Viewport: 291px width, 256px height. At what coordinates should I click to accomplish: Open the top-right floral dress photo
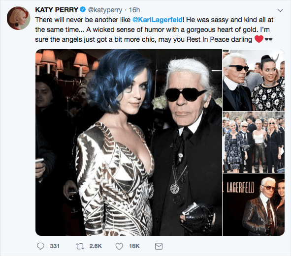click(254, 80)
